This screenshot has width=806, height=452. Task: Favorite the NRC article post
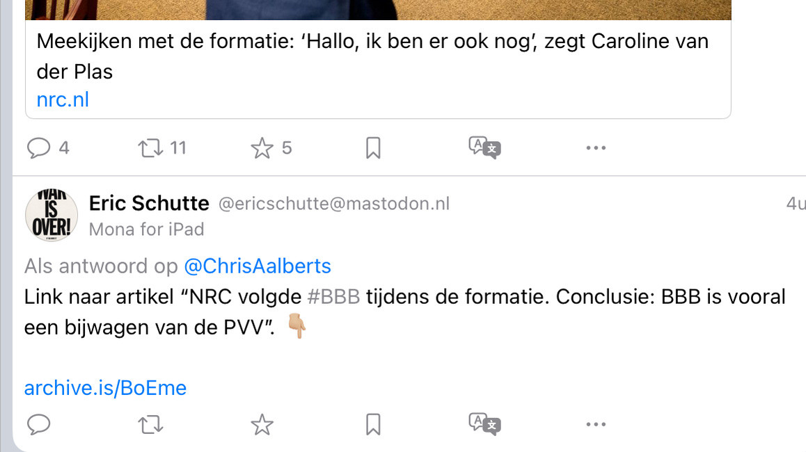tap(262, 147)
